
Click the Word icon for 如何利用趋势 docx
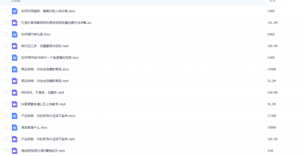click(14, 11)
